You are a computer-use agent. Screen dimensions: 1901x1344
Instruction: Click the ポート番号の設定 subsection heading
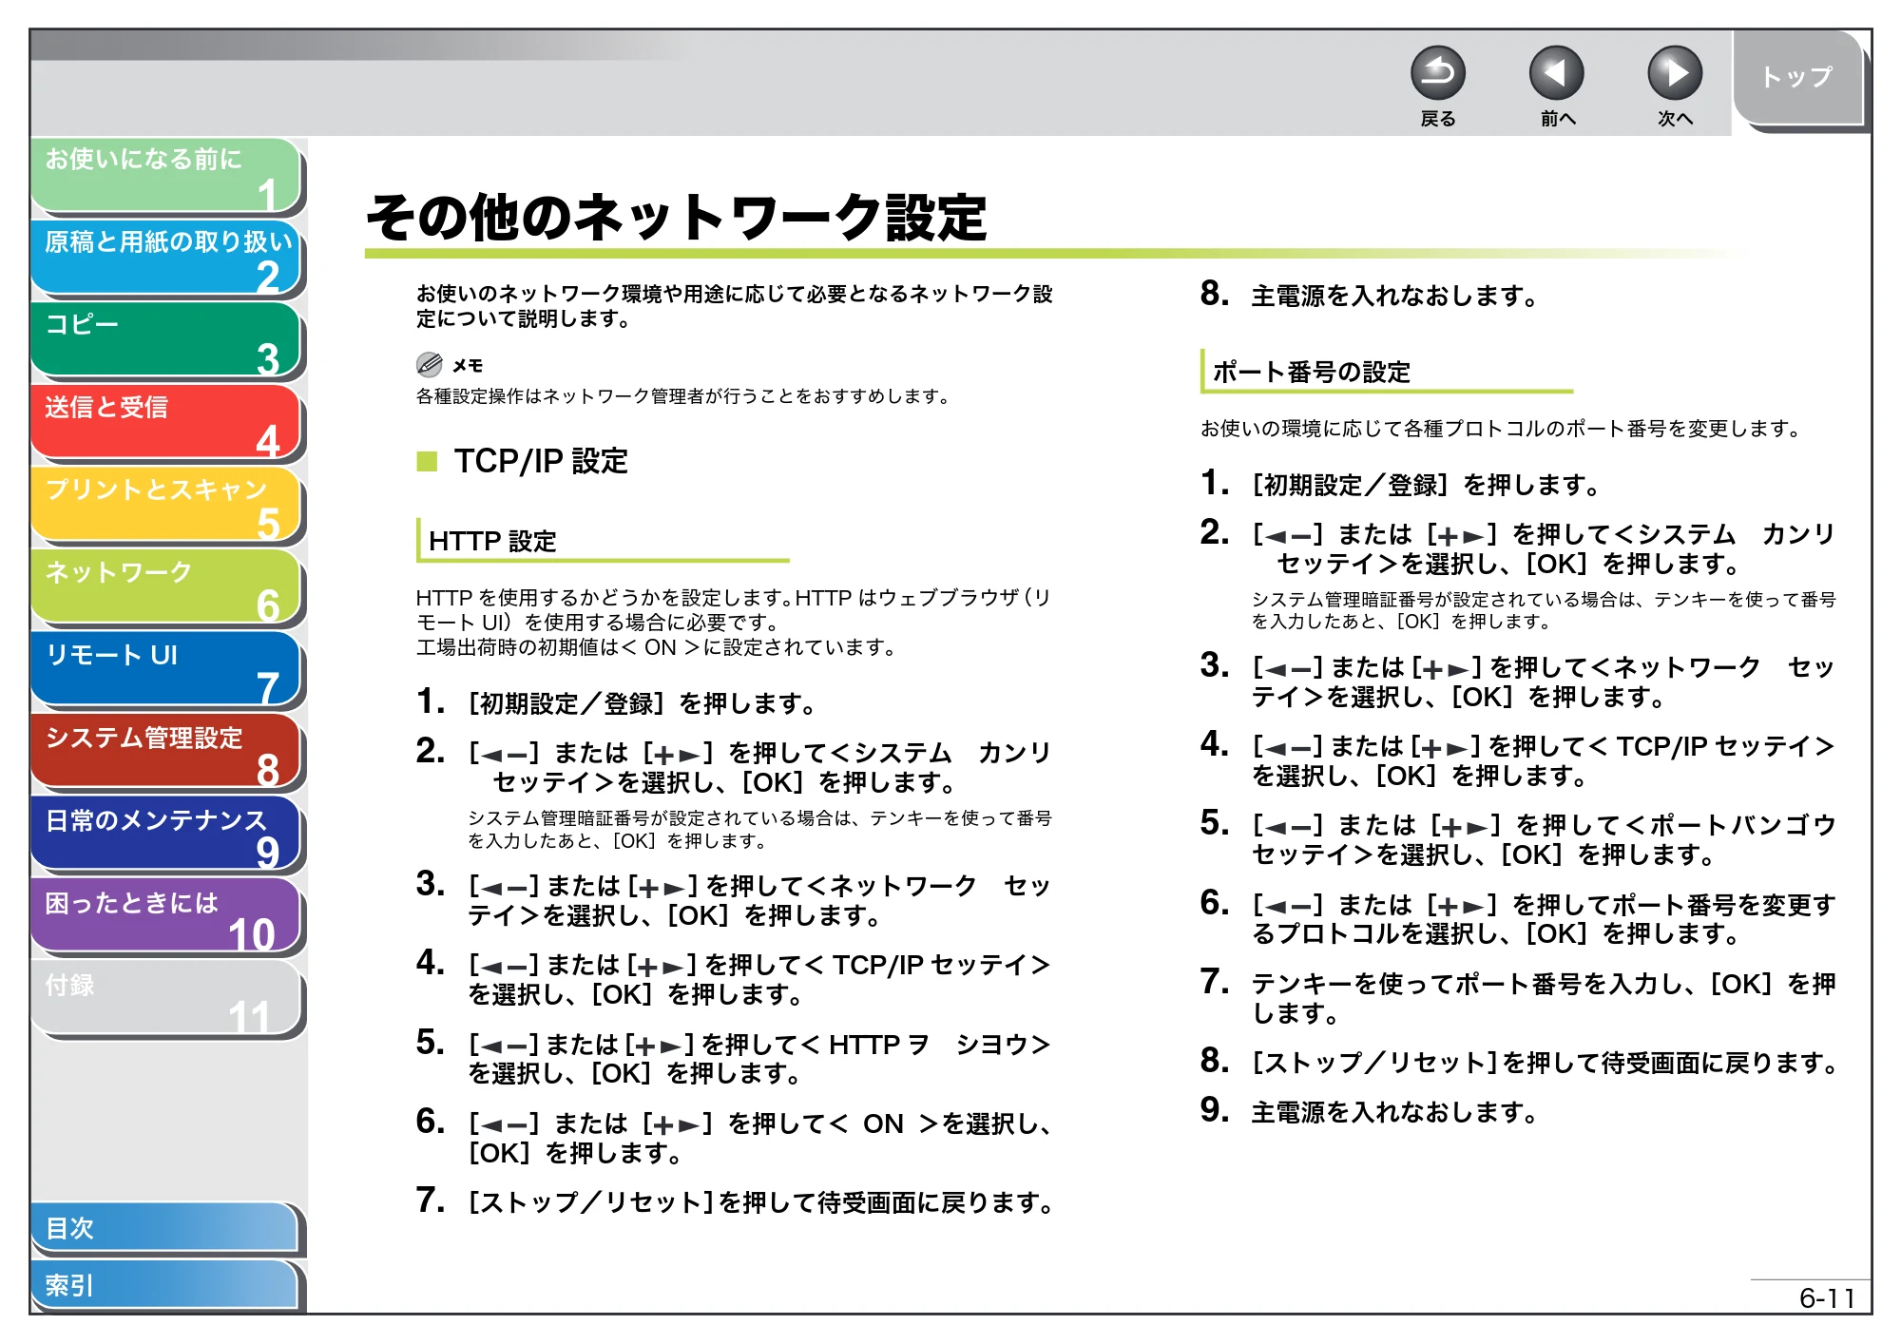click(x=1312, y=372)
